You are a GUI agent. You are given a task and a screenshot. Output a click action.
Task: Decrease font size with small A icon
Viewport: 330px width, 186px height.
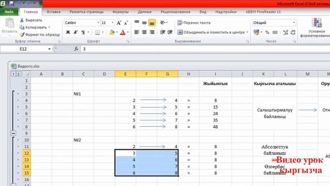pos(126,23)
